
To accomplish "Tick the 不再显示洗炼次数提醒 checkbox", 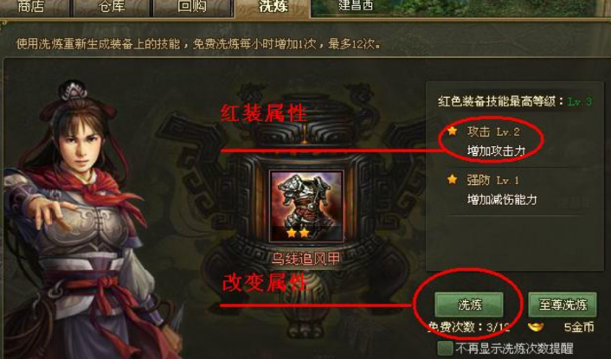I will click(x=445, y=348).
